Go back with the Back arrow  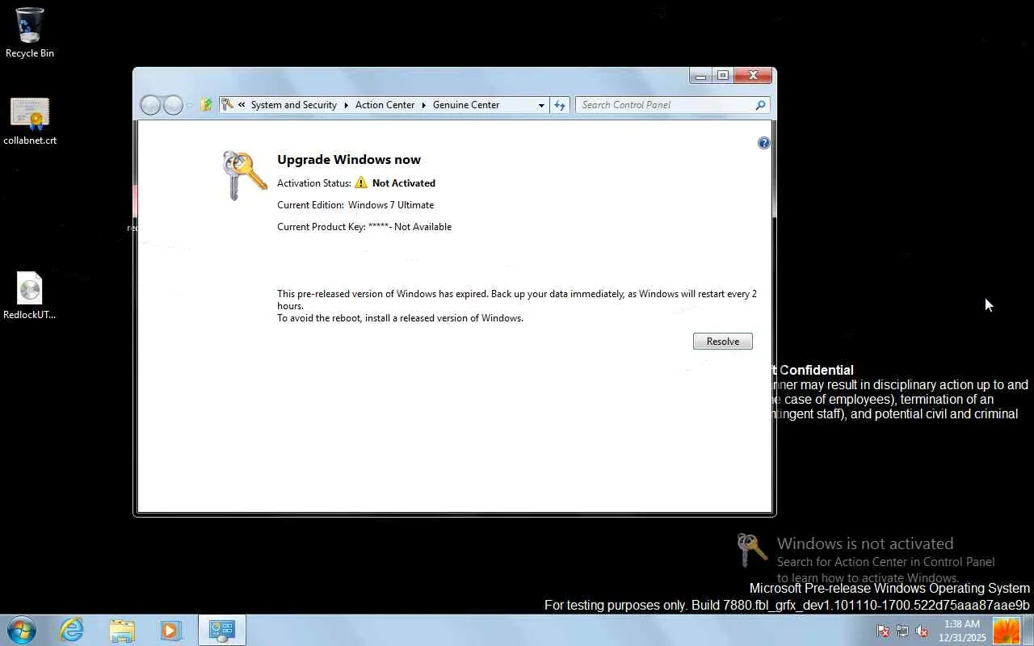coord(150,105)
